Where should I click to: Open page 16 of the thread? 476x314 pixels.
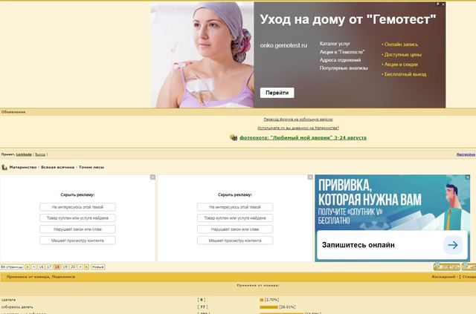coord(41,267)
